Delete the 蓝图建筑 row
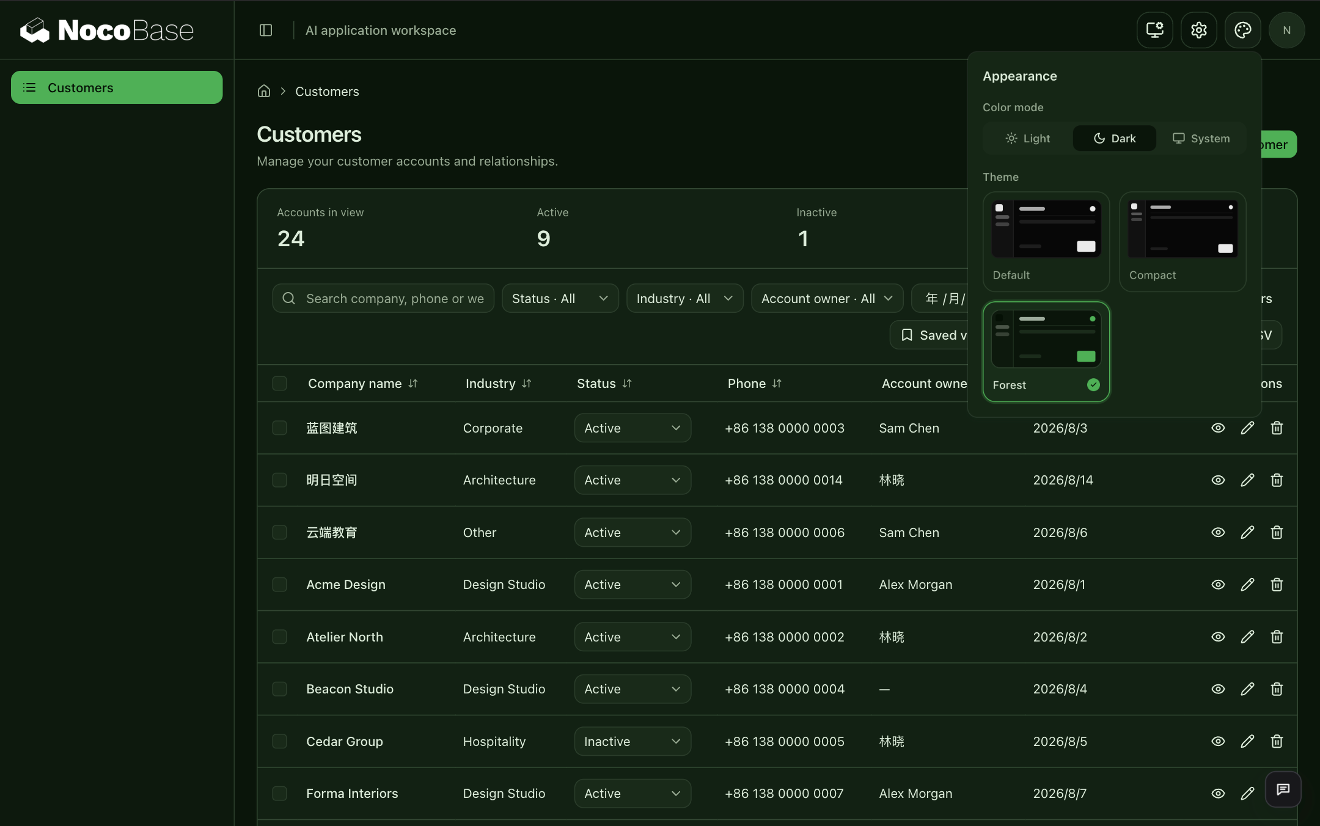This screenshot has height=826, width=1320. coord(1277,428)
